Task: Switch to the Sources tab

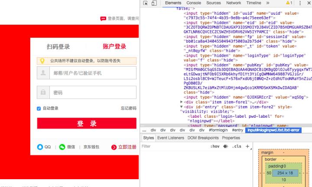Action: point(214,3)
